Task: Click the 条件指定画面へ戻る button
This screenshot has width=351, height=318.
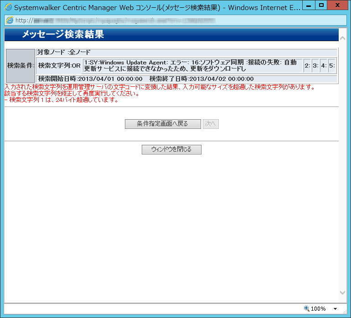Action: click(163, 124)
